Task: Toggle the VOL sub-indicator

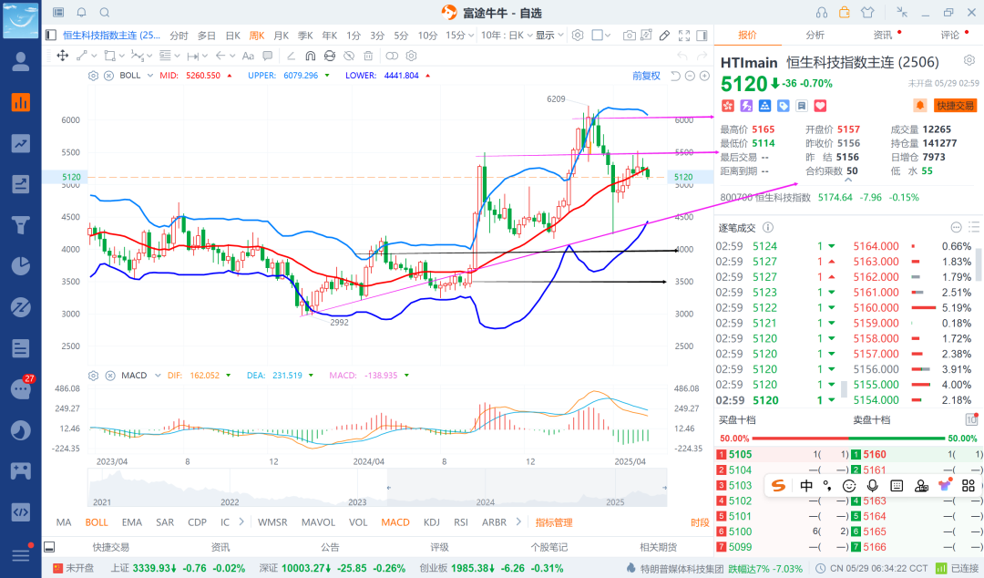Action: (x=358, y=522)
